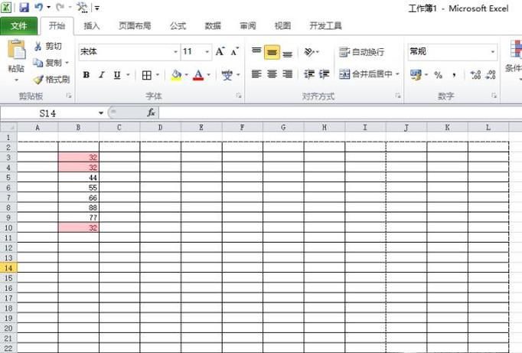Switch to the Insert (插入) tab

coord(92,25)
